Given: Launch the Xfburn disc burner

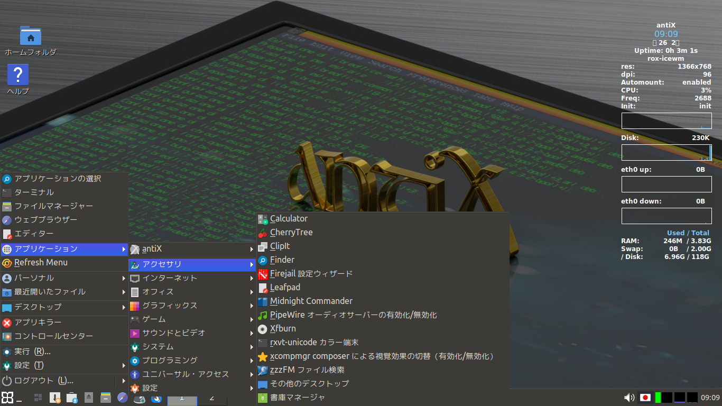Looking at the screenshot, I should click(x=382, y=329).
